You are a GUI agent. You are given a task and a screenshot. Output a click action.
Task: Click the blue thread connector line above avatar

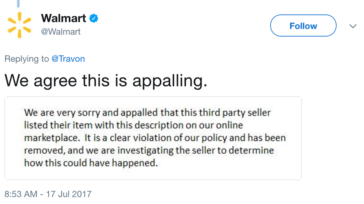pos(18,4)
